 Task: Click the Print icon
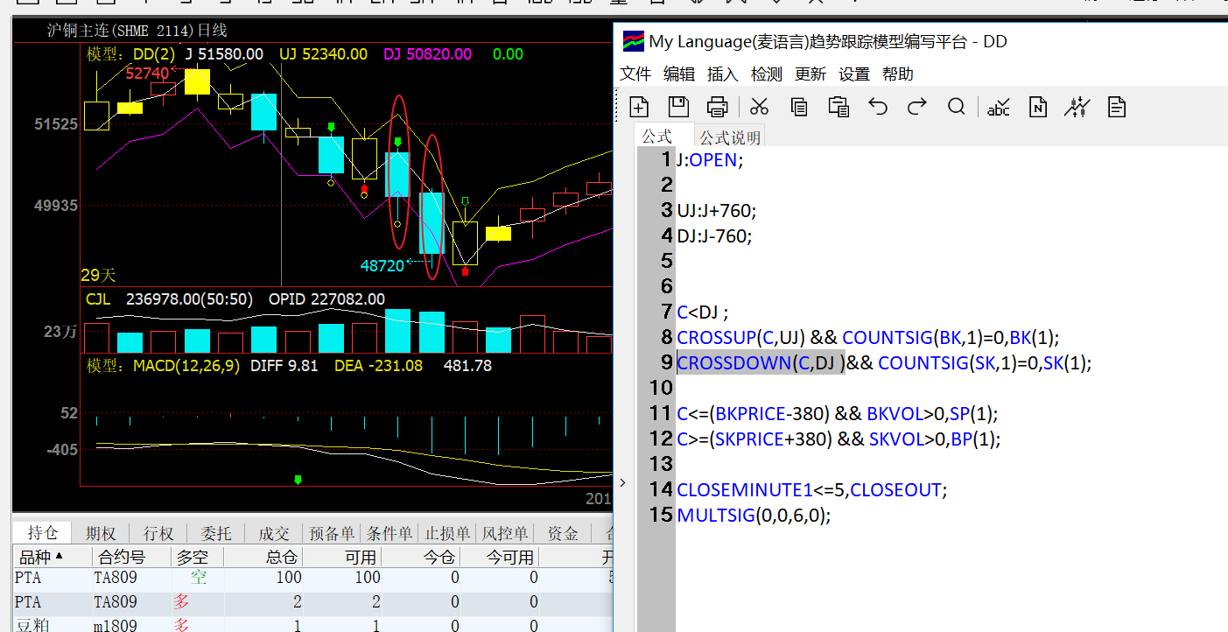click(718, 107)
